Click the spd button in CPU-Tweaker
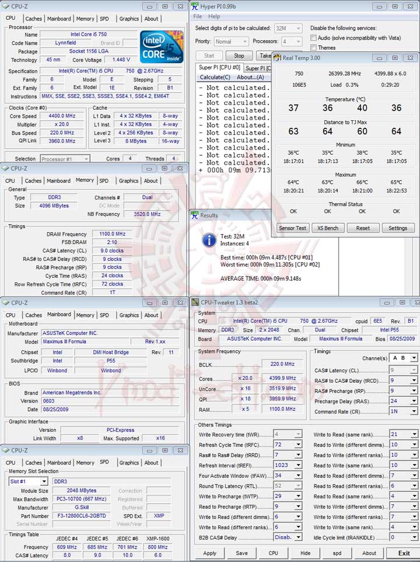 point(337,553)
